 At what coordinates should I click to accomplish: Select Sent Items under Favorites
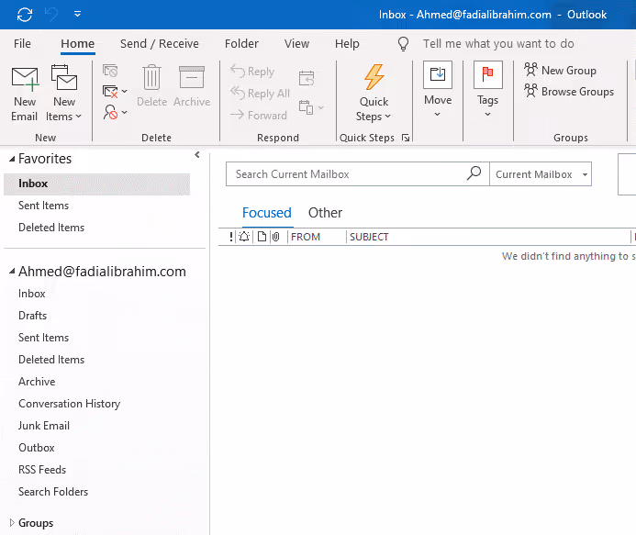pyautogui.click(x=43, y=206)
